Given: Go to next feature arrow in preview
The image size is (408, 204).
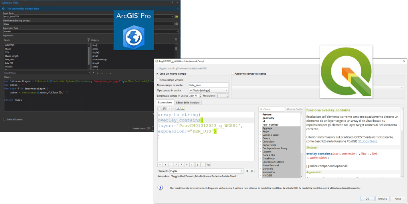Looking at the screenshot, I should (252, 171).
